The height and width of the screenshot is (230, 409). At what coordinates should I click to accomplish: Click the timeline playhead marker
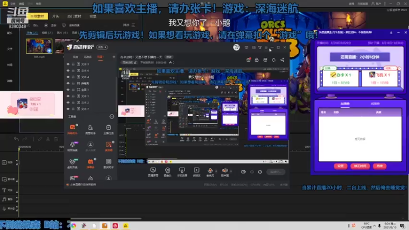(x=19, y=148)
